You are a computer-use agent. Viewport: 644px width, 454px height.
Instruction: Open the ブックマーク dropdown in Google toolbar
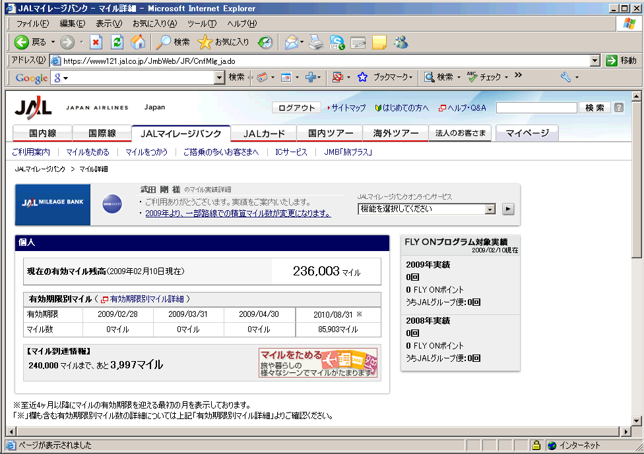click(x=393, y=77)
